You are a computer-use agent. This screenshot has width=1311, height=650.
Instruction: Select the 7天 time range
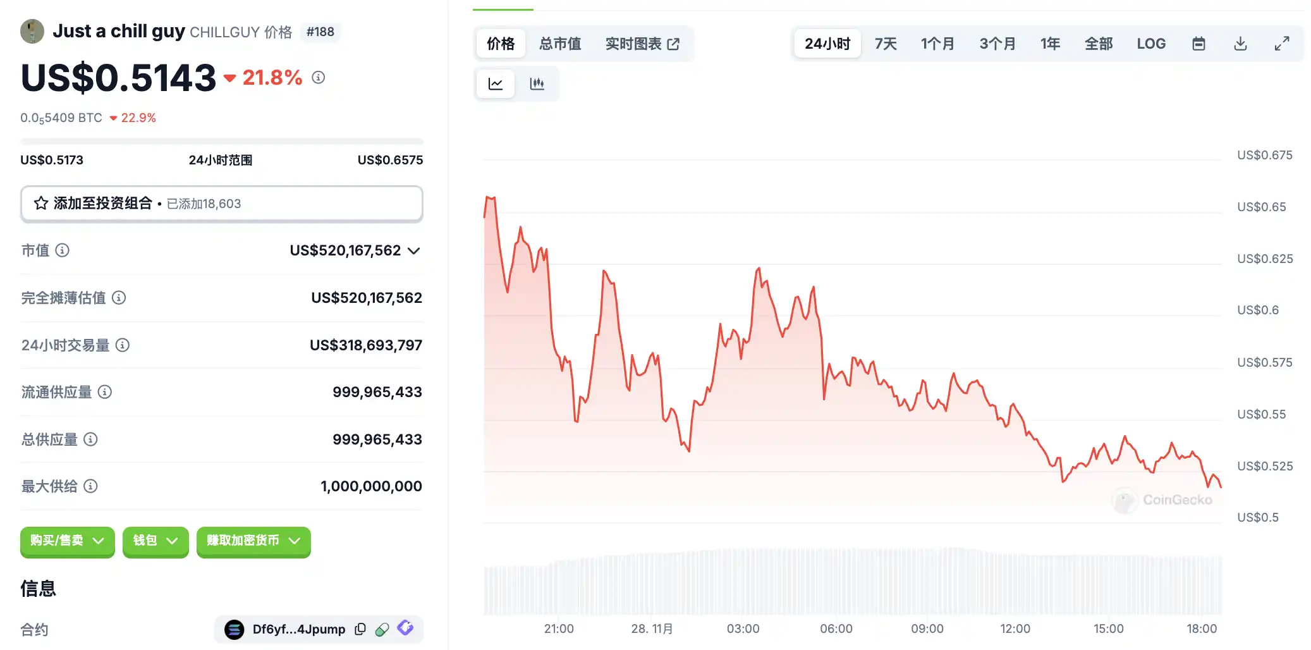click(885, 44)
